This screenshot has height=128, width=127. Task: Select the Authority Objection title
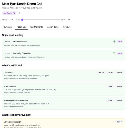pos(22,53)
